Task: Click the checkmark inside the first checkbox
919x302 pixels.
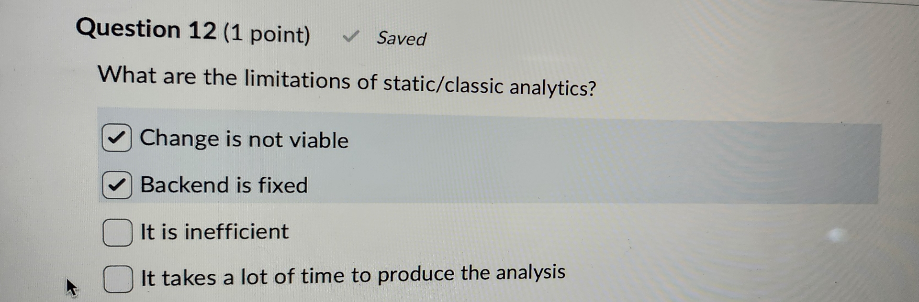Action: coord(116,138)
